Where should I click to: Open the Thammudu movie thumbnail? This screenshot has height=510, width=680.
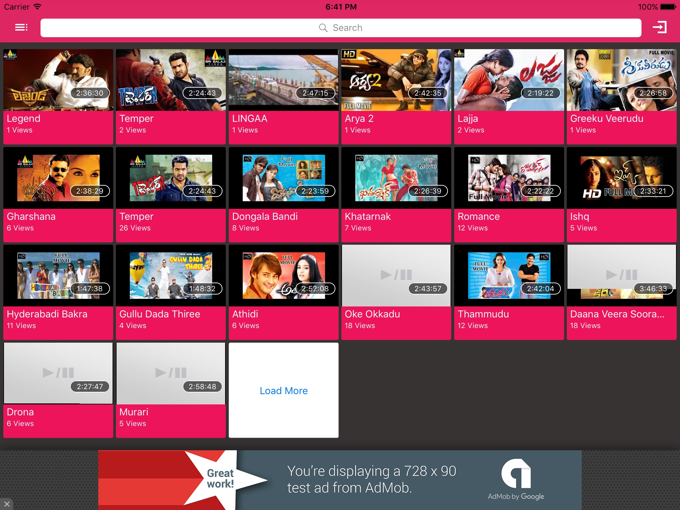click(x=509, y=275)
